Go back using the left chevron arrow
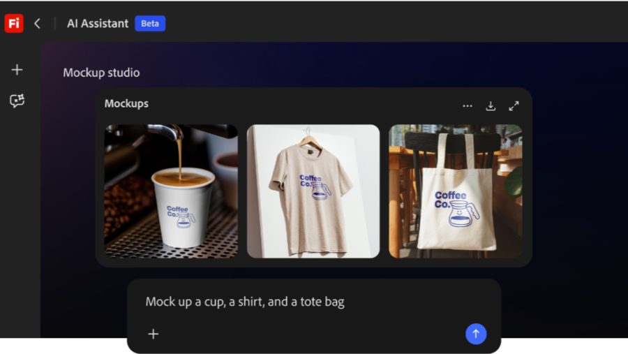The width and height of the screenshot is (628, 354). click(x=37, y=23)
